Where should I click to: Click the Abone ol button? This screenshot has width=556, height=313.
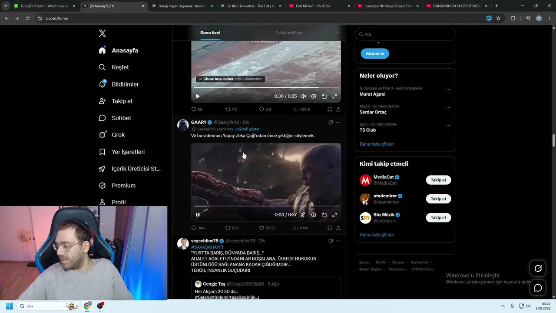click(375, 53)
